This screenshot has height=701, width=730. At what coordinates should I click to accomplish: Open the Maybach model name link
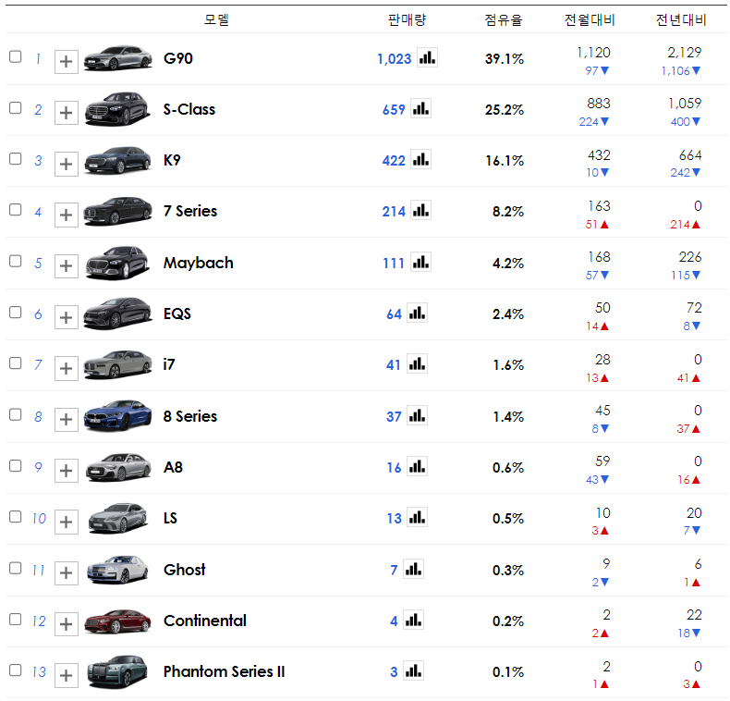coord(199,263)
